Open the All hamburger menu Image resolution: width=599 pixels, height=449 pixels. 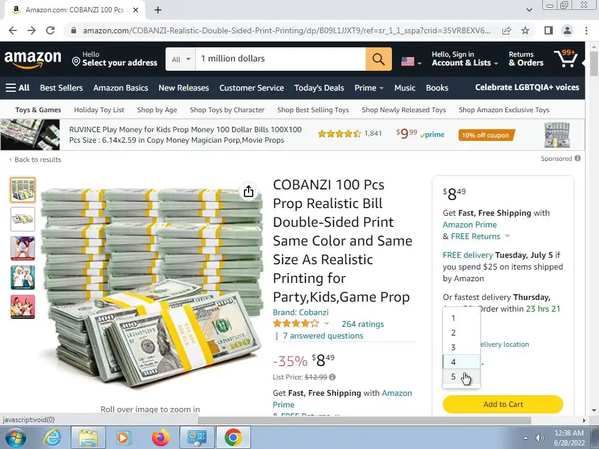coord(18,88)
